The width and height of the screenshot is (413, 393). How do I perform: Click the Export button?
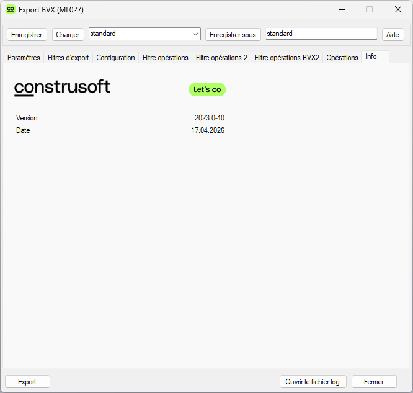click(x=27, y=382)
